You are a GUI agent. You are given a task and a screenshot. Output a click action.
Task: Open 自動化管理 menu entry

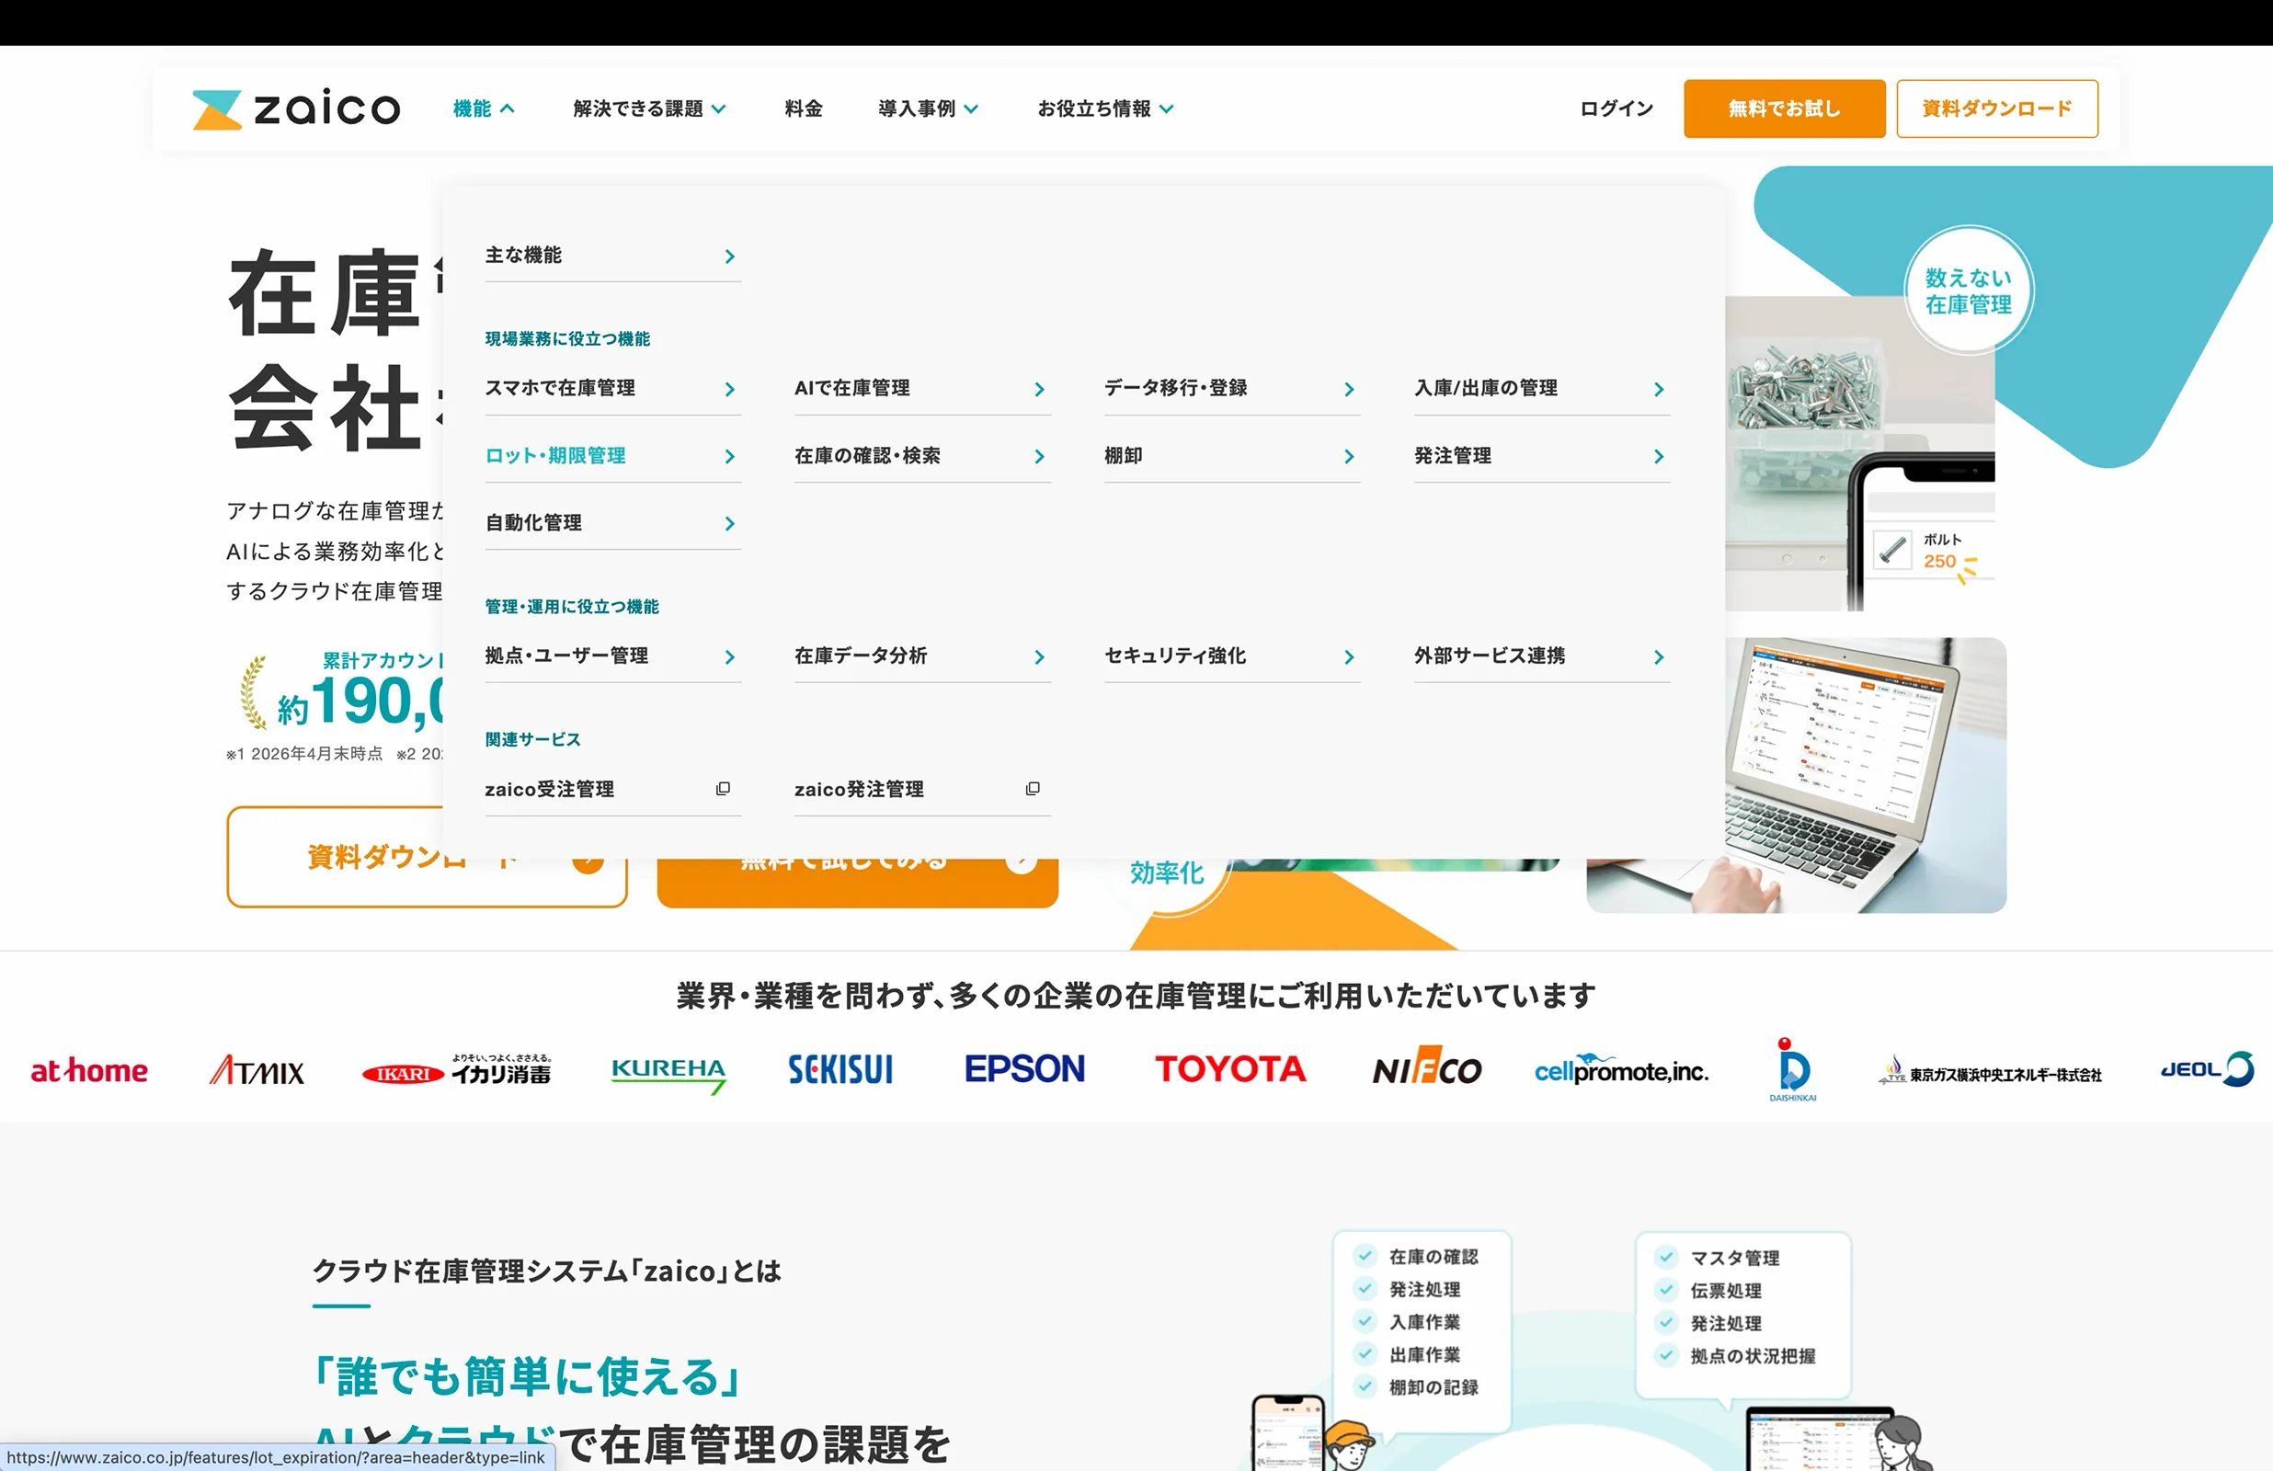612,523
